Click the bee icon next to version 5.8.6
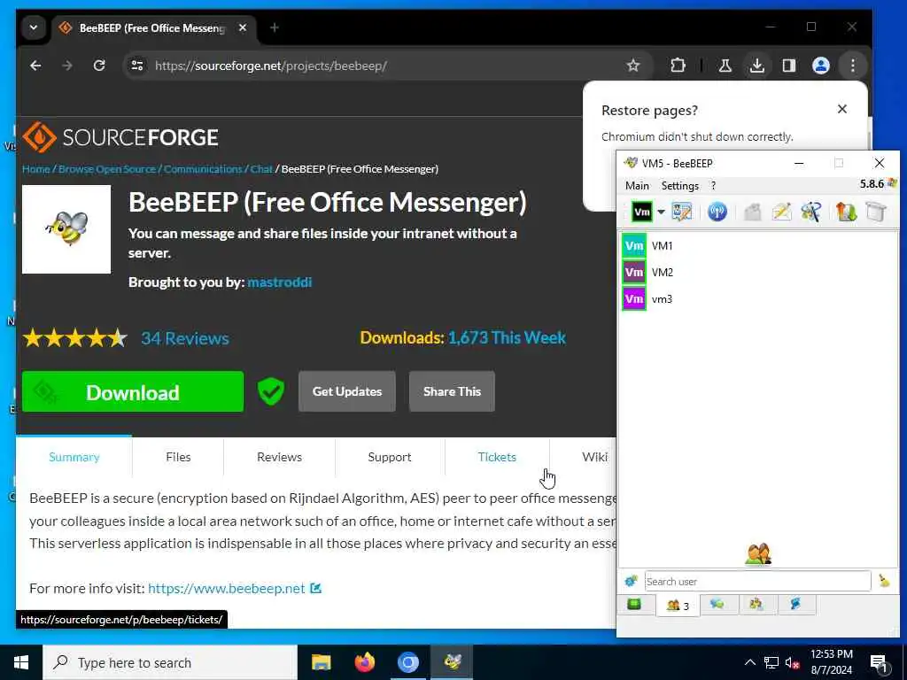907x680 pixels. pyautogui.click(x=892, y=183)
